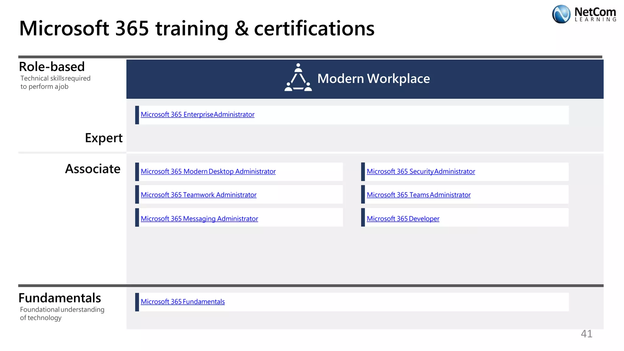Viewport: 624px width, 351px height.
Task: Open the Microsoft 365 Developer link
Action: [403, 219]
